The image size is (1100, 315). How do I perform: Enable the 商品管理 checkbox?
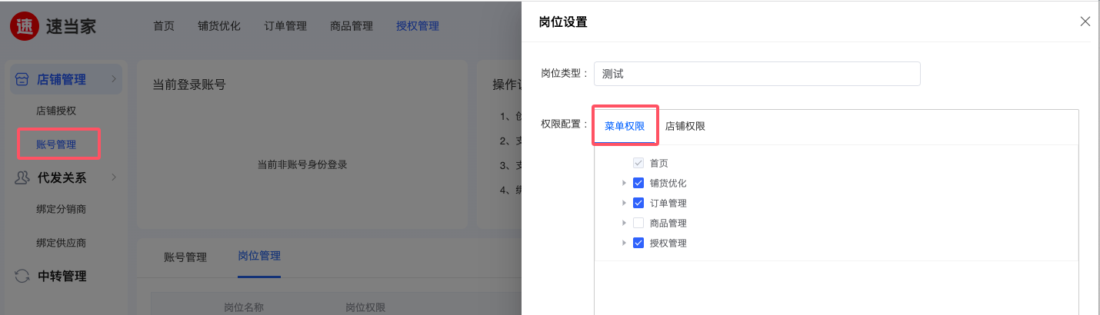click(x=638, y=224)
